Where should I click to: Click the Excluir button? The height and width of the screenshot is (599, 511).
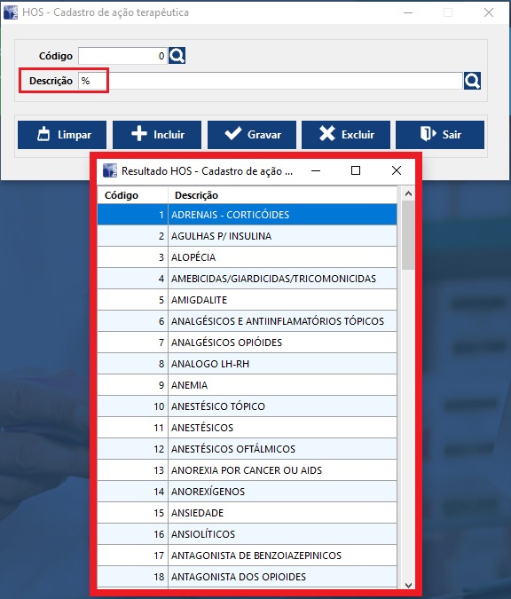(x=346, y=135)
